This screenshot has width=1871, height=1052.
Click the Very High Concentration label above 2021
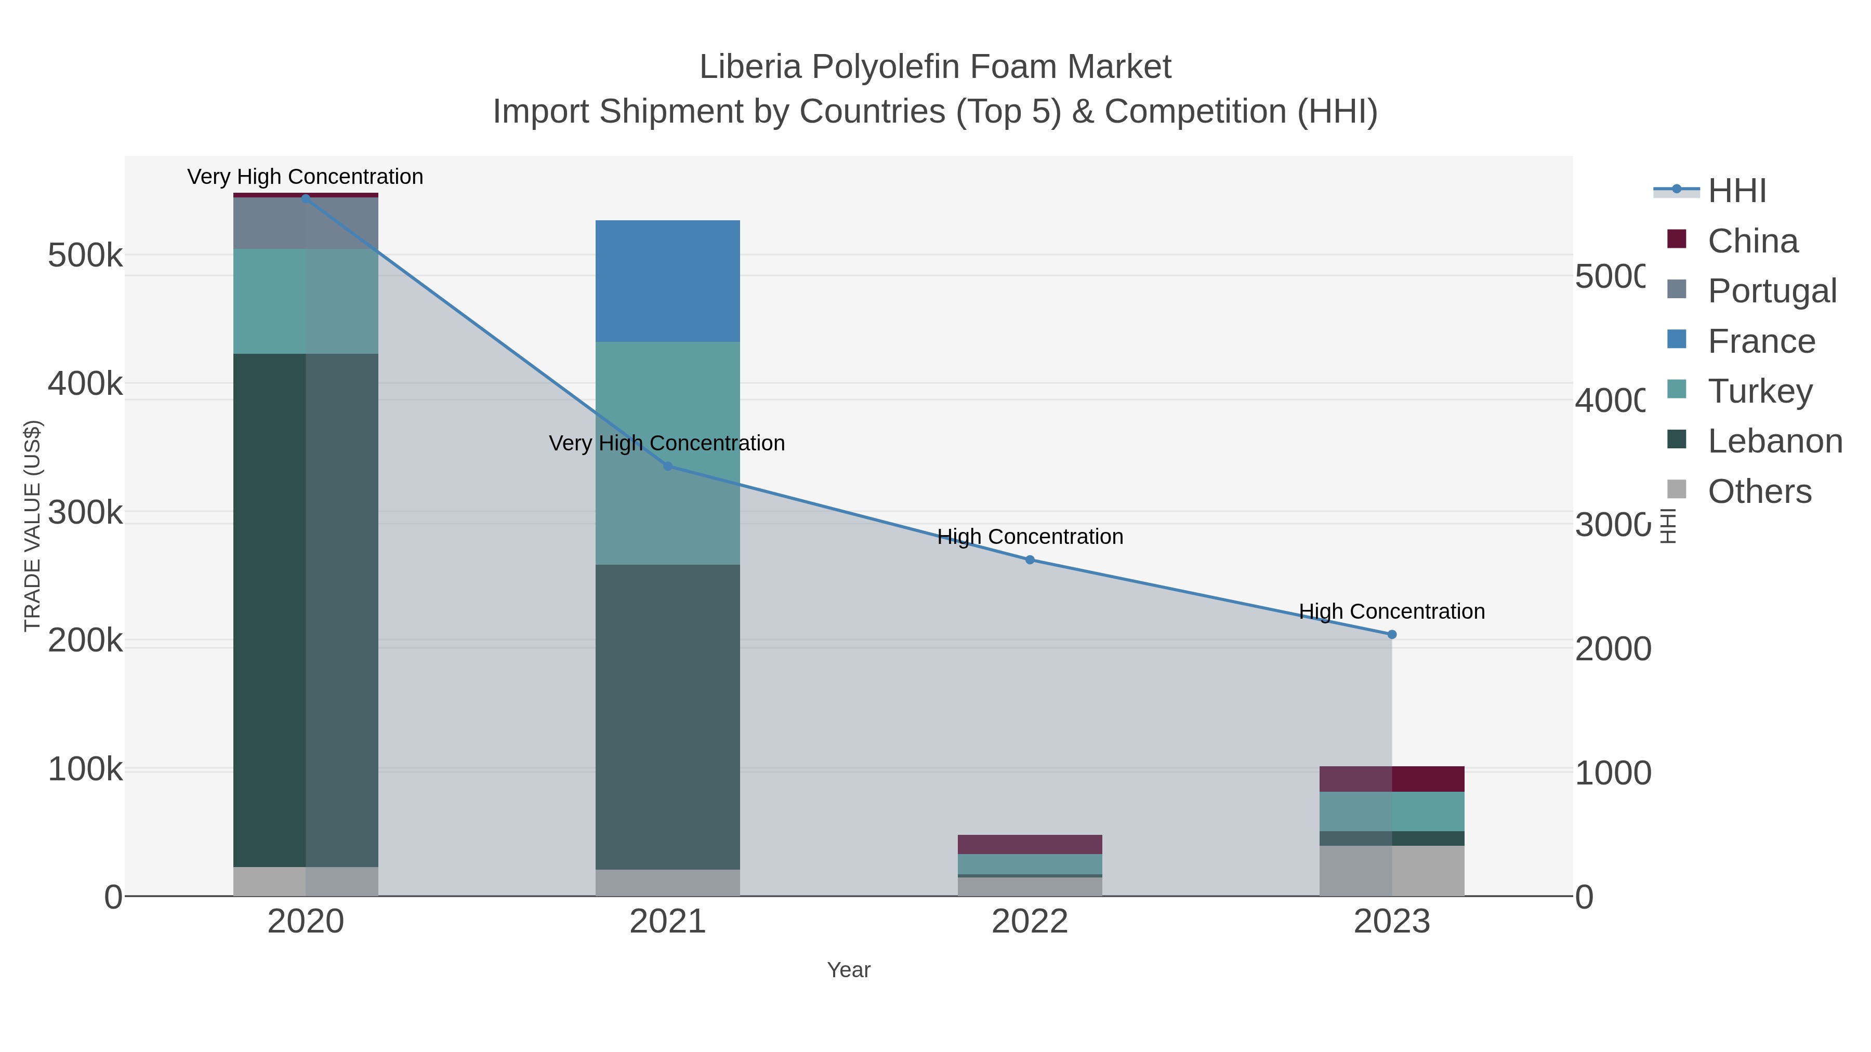667,443
